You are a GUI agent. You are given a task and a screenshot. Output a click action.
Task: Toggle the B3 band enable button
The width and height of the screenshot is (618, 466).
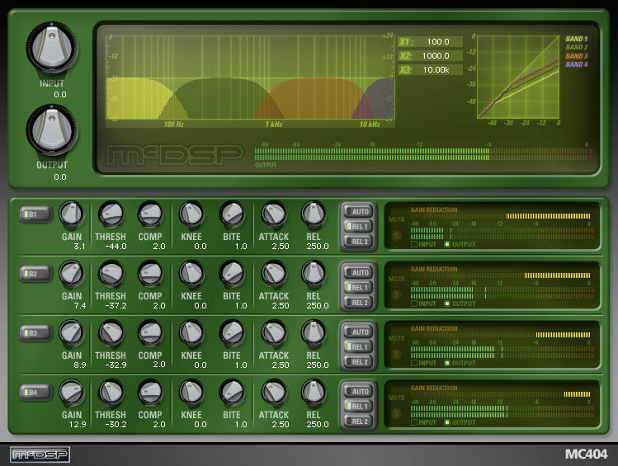[37, 333]
